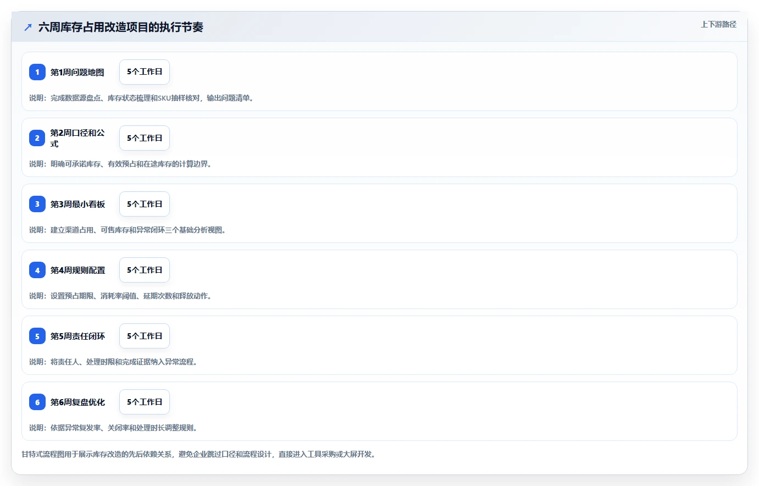
Task: Click step number badge 1
Action: coord(37,72)
